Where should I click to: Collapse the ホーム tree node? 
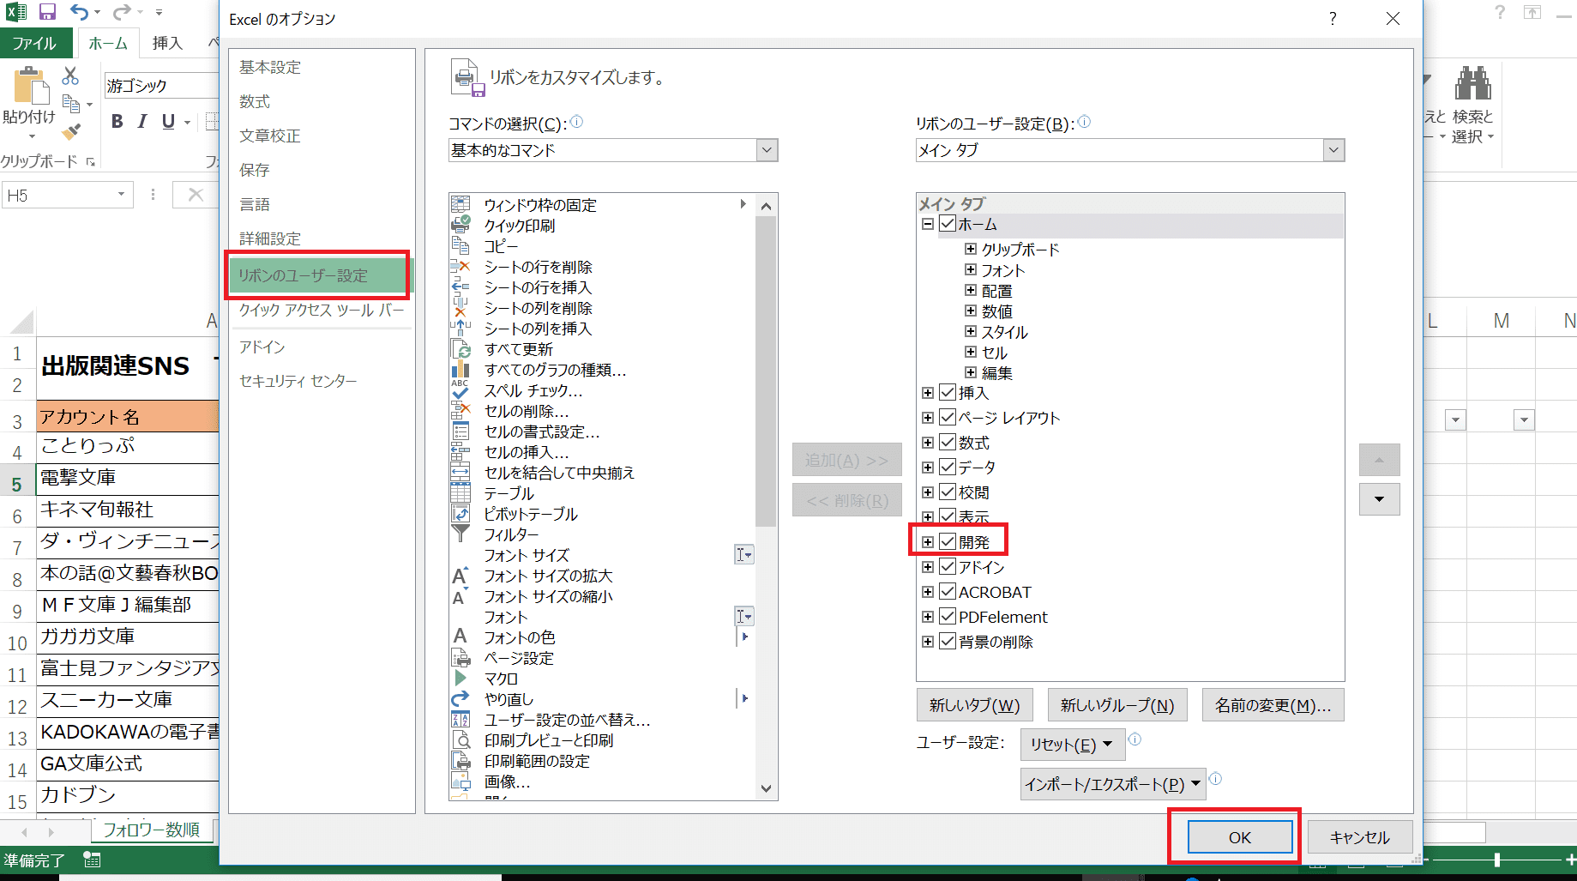click(928, 224)
